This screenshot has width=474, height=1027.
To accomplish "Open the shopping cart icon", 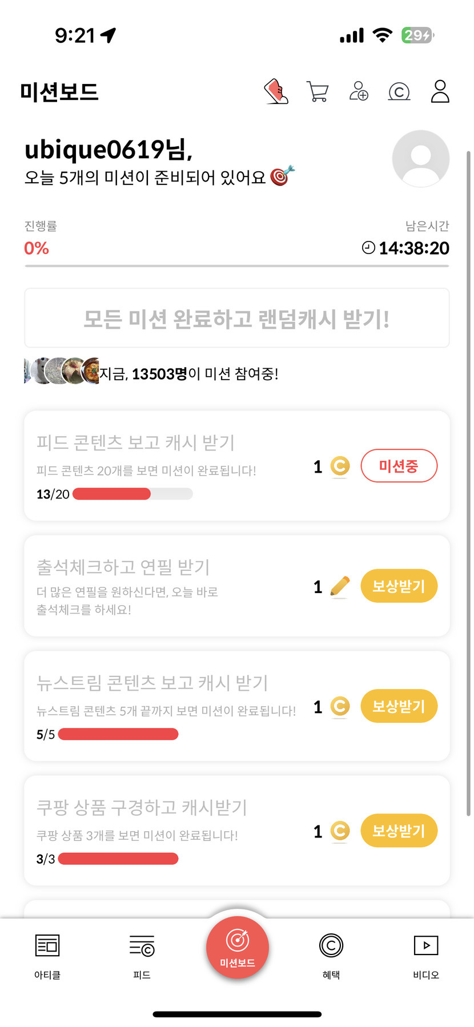I will pos(318,91).
